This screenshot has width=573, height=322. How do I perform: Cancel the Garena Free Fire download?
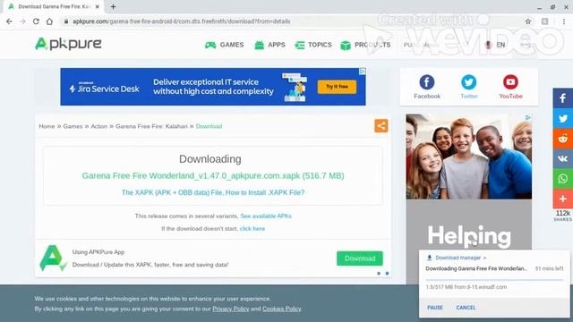(x=466, y=308)
